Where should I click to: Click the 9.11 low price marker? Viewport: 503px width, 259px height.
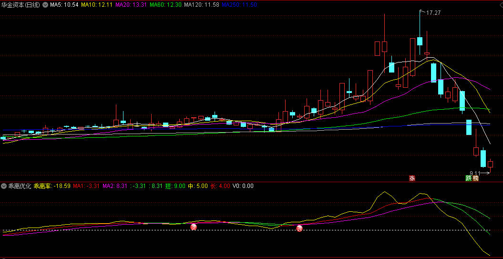pos(475,173)
